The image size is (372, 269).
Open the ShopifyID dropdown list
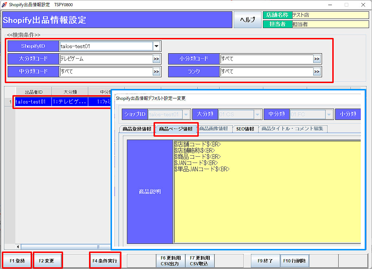click(x=156, y=46)
